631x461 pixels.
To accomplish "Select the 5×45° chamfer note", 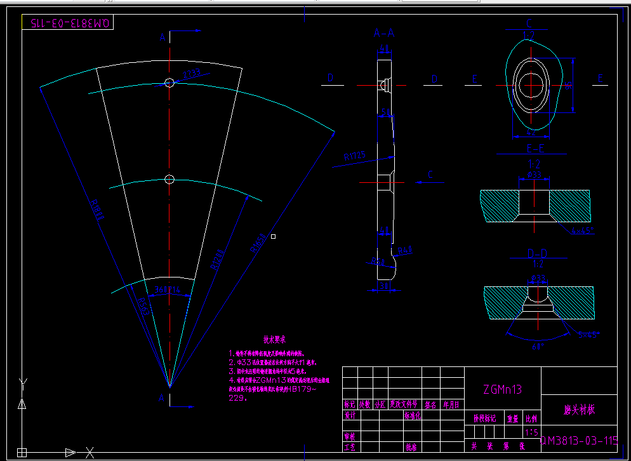I will [x=589, y=335].
